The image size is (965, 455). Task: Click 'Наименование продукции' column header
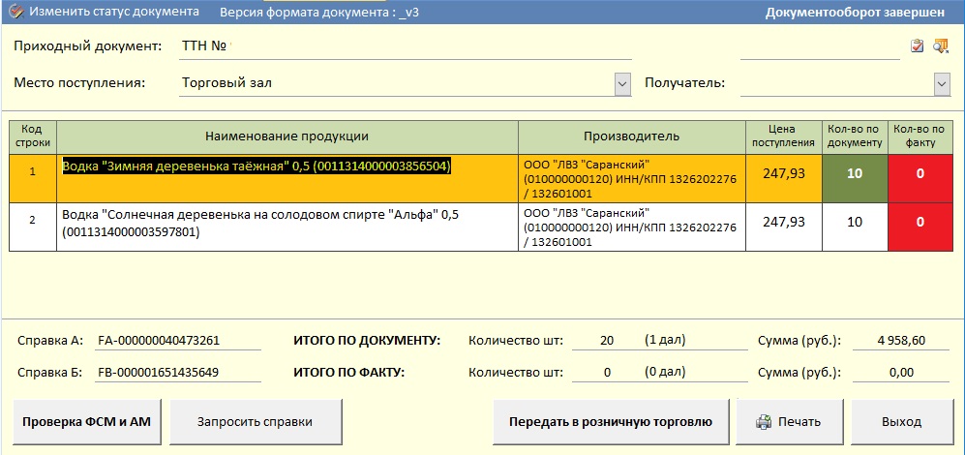[286, 136]
